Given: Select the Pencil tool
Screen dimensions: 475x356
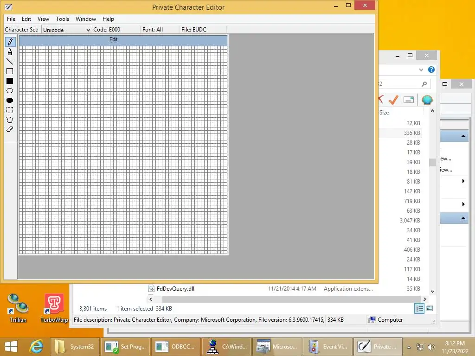Looking at the screenshot, I should (x=10, y=42).
